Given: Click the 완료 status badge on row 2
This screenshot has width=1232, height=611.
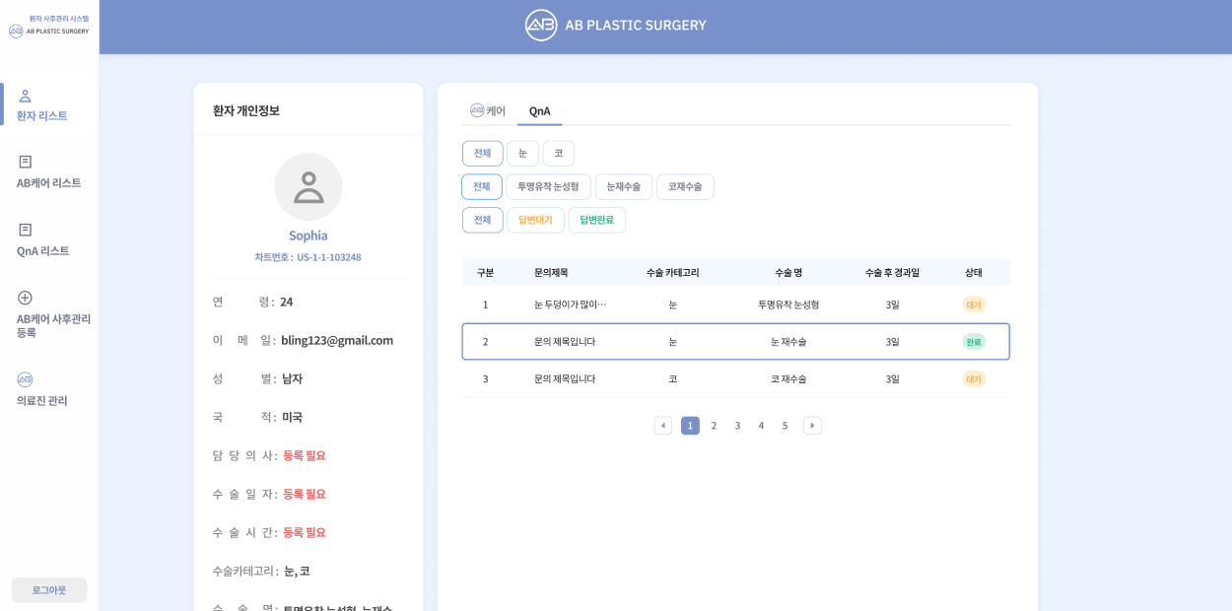Looking at the screenshot, I should pos(975,341).
